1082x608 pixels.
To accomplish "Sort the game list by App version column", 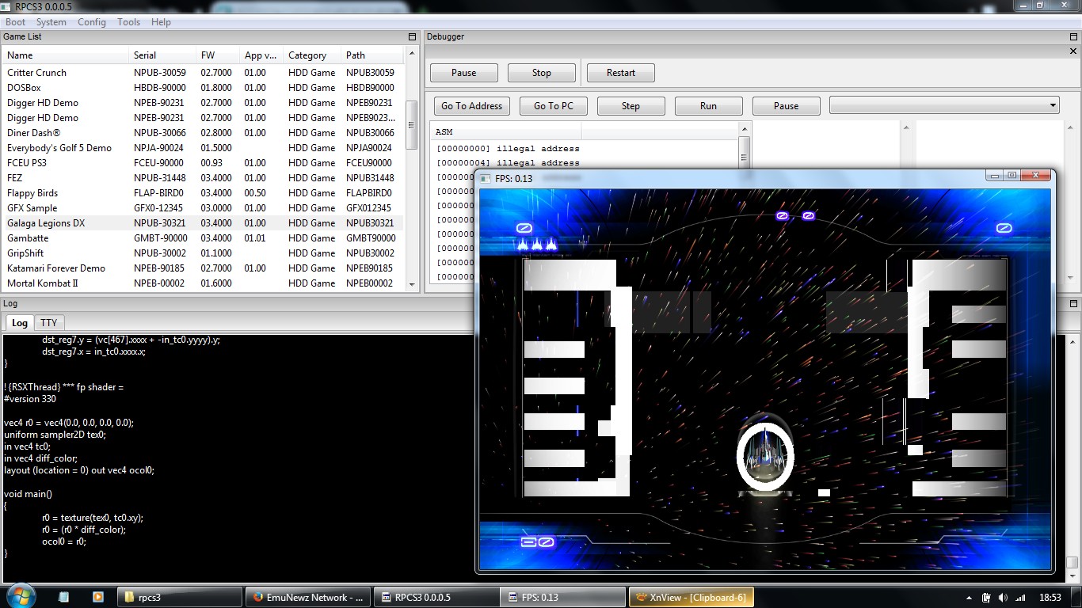I will tap(261, 55).
